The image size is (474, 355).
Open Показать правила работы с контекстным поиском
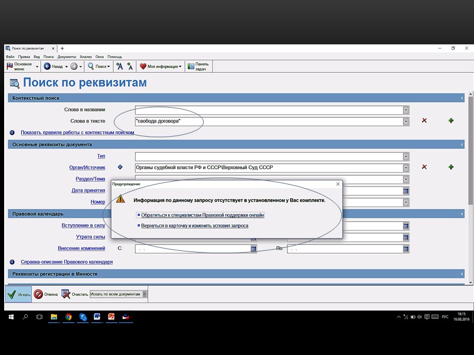[x=78, y=133]
